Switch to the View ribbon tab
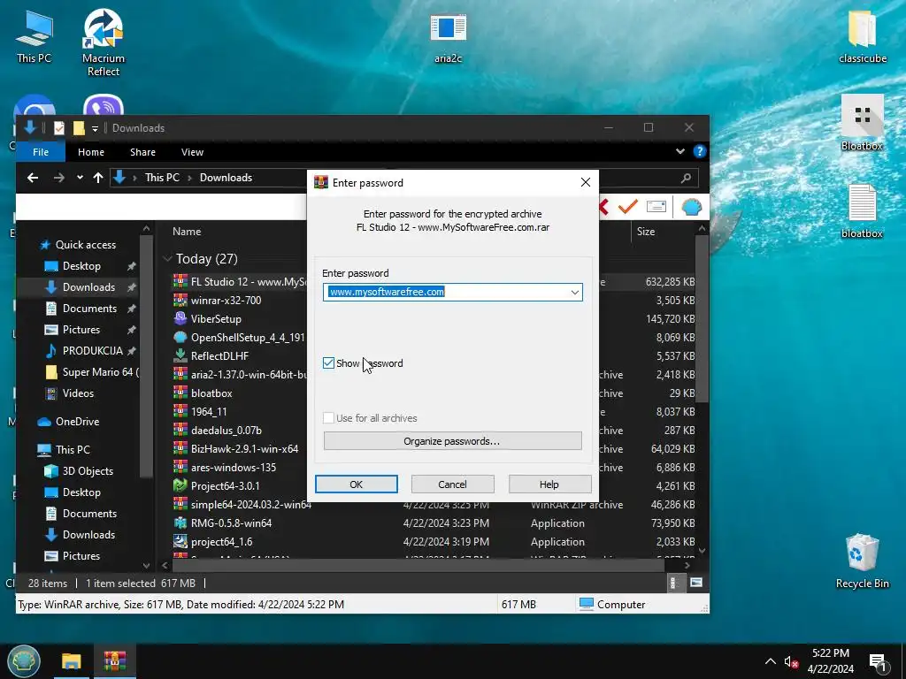906x679 pixels. pyautogui.click(x=192, y=152)
